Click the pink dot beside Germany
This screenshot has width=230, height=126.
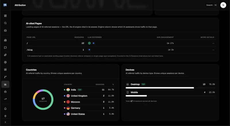point(64,108)
